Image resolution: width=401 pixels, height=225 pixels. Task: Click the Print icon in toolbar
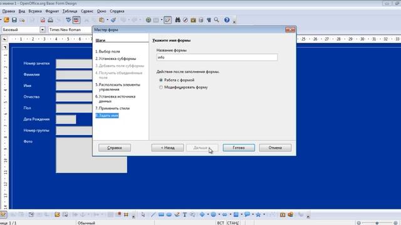[x=50, y=20]
